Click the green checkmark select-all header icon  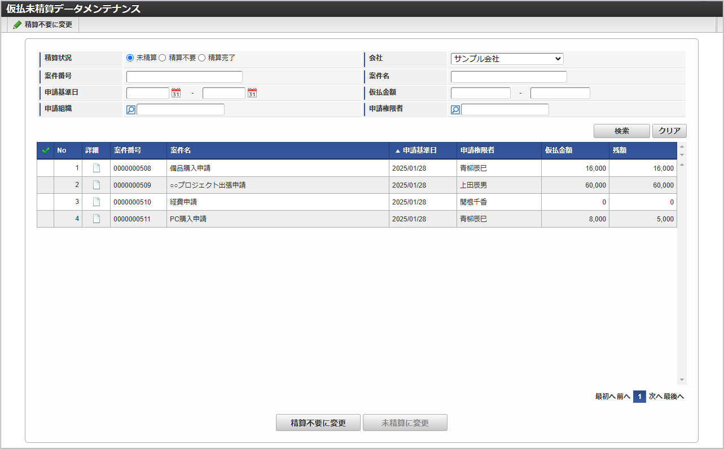[x=45, y=150]
